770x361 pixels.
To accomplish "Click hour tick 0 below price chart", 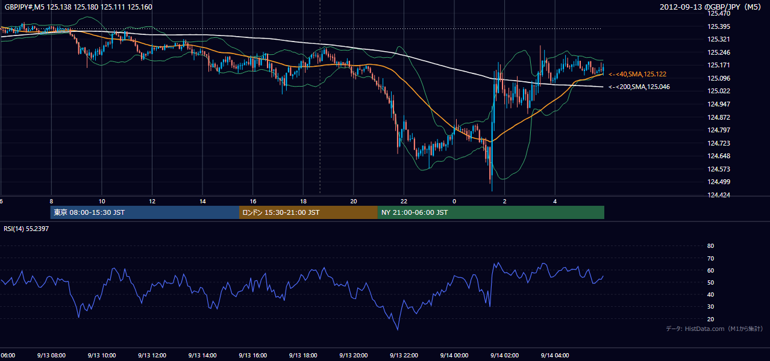I will 454,201.
